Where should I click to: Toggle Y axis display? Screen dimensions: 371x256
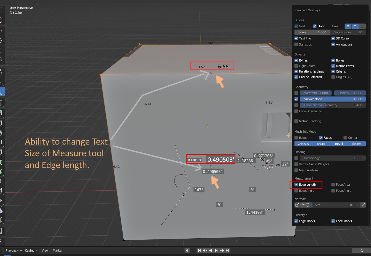pos(355,26)
